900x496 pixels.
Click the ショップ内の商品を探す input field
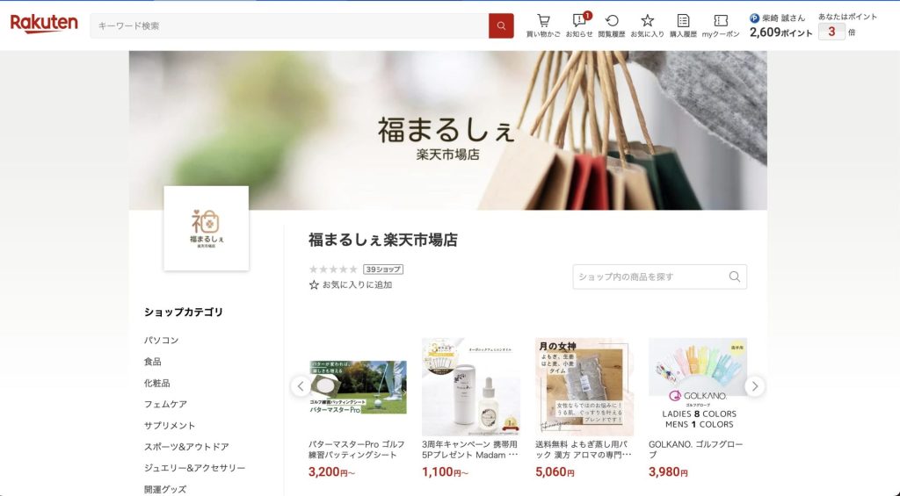pos(650,277)
